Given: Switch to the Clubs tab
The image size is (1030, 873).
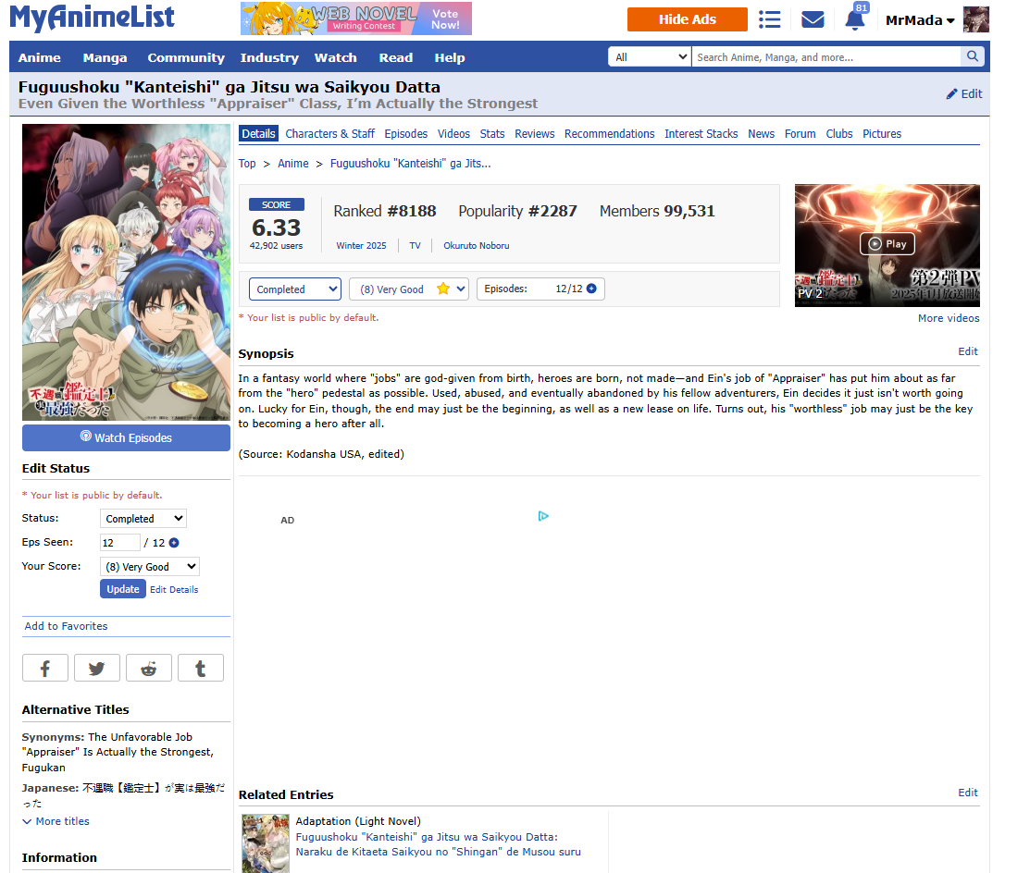Looking at the screenshot, I should (x=839, y=134).
